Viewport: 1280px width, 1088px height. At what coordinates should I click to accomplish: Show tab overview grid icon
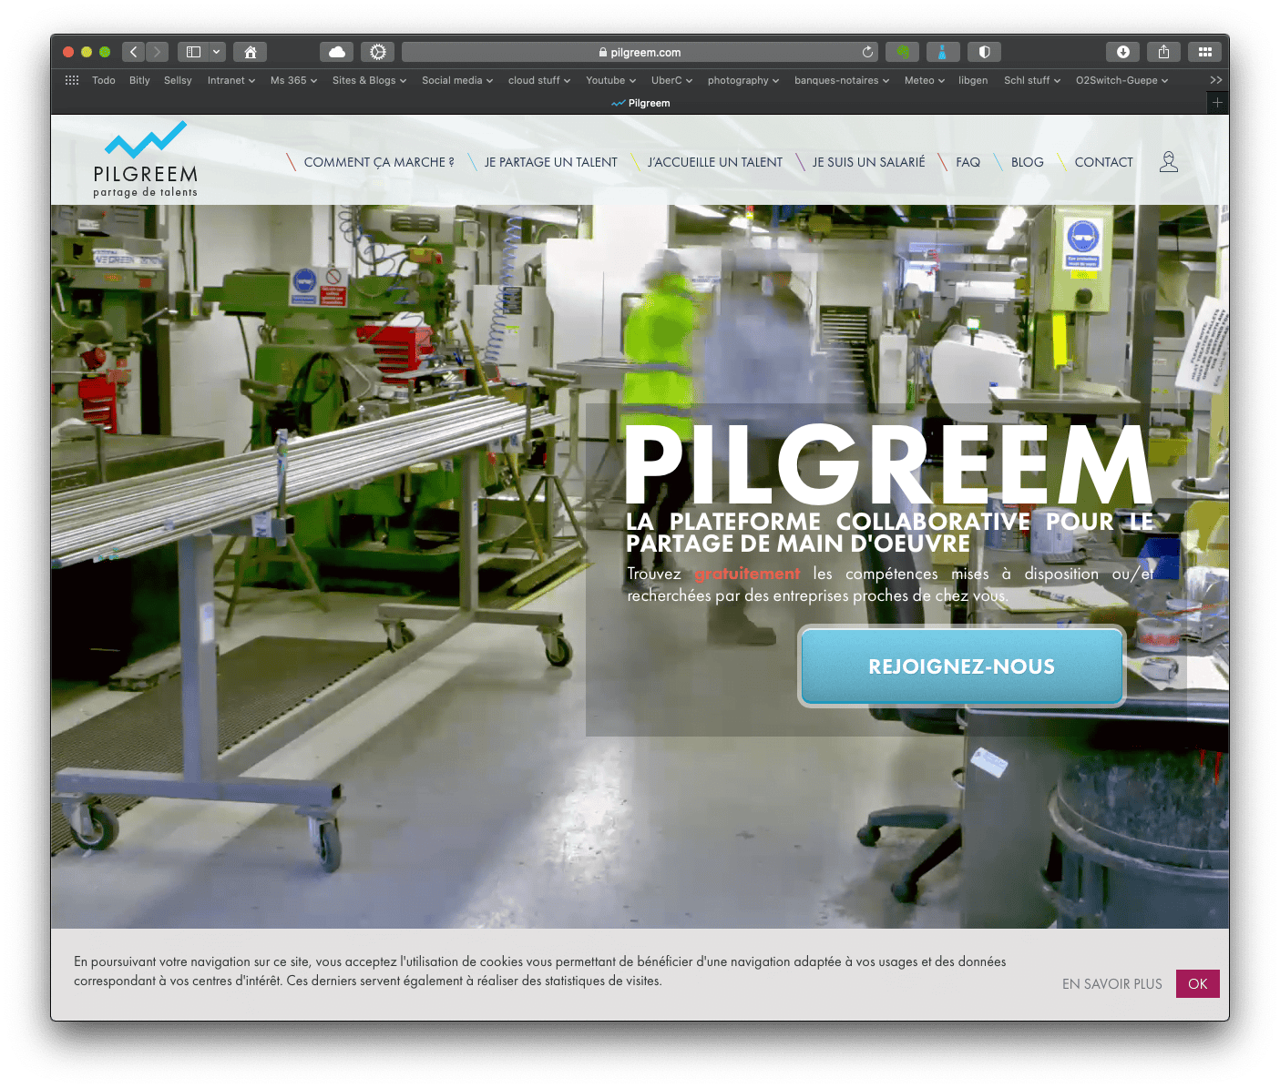tap(1204, 52)
